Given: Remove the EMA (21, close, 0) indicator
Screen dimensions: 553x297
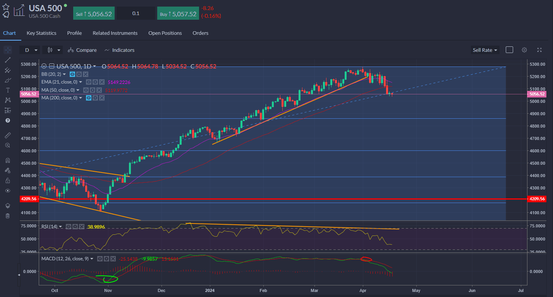Looking at the screenshot, I should 102,82.
